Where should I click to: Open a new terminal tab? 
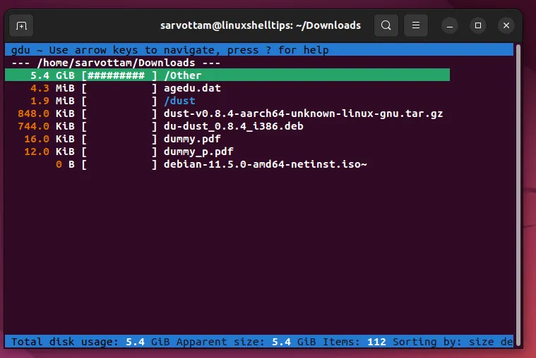pyautogui.click(x=21, y=25)
